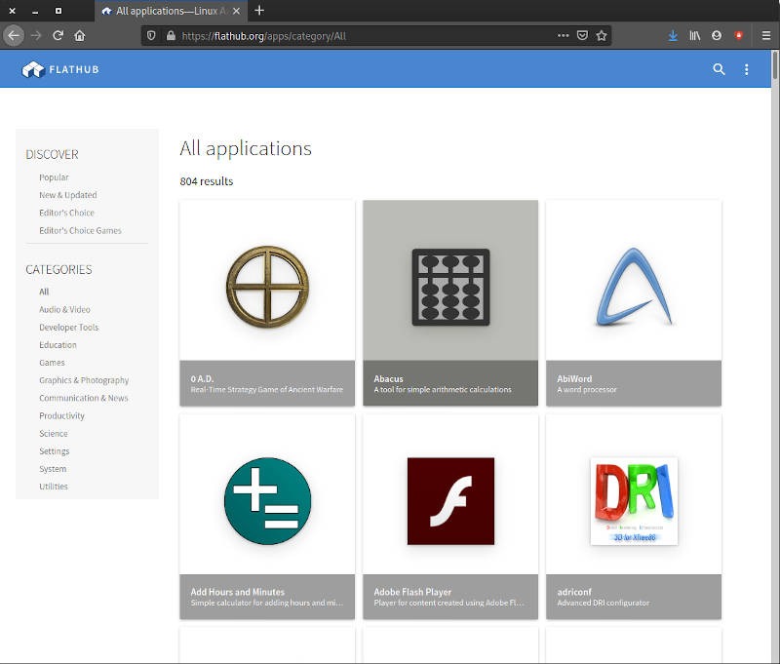Image resolution: width=780 pixels, height=664 pixels.
Task: Open the Flathub search icon
Action: click(x=719, y=69)
